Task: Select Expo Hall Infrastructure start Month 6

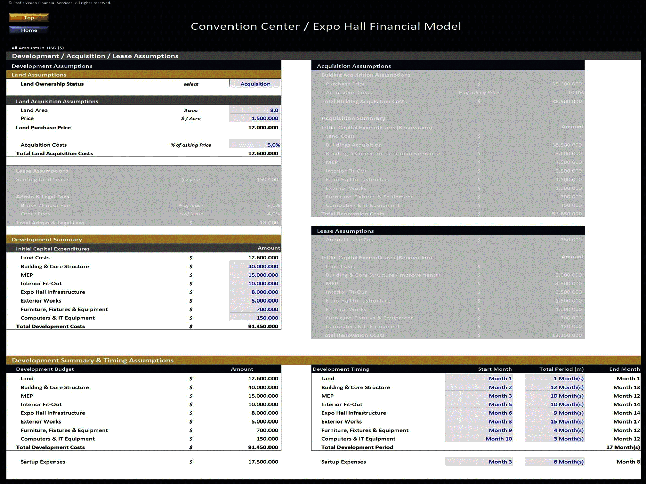Action: point(479,413)
